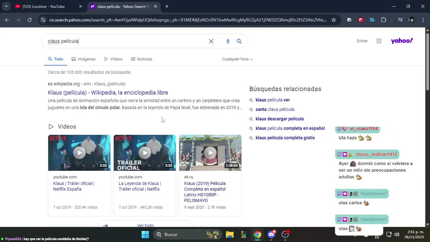The height and width of the screenshot is (242, 430).
Task: Click the browser address bar URL
Action: tap(188, 20)
